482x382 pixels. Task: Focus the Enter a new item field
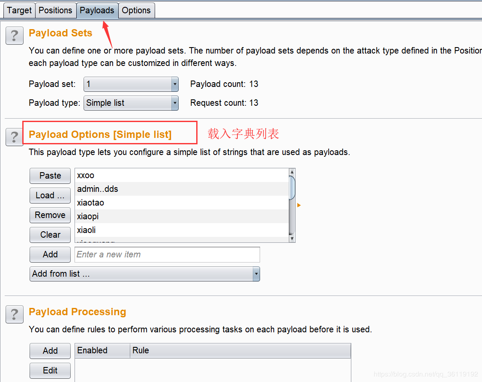[x=167, y=254]
